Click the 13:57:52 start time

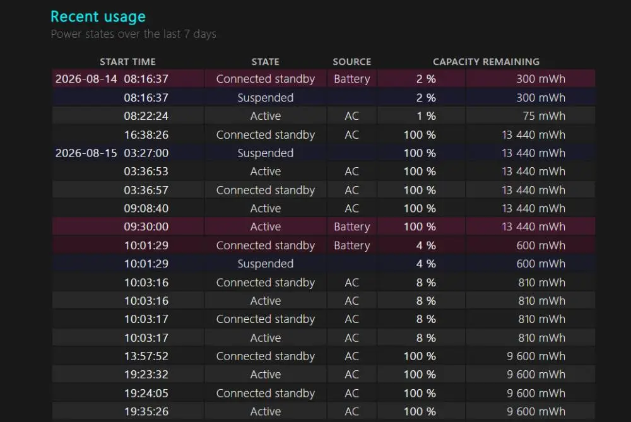tap(146, 356)
